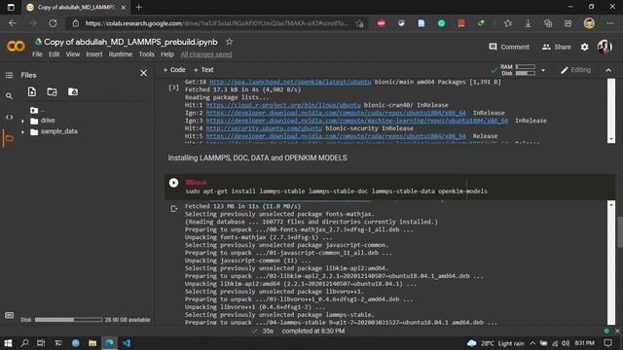Open browser settings ellipsis menu
Viewport: 623px width, 350px height.
pos(610,23)
